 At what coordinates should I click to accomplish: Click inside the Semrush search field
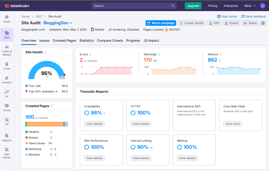(129, 6)
